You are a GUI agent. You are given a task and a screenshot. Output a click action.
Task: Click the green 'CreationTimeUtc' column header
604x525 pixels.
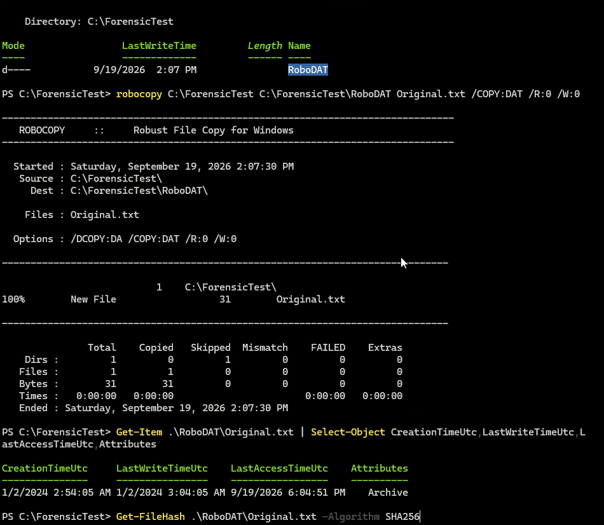pos(45,468)
